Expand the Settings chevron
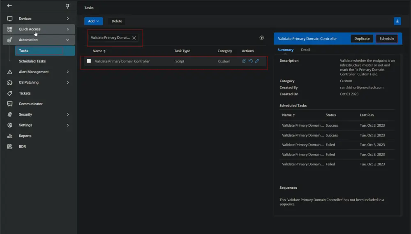Screen dimensions: 411x234 68,125
